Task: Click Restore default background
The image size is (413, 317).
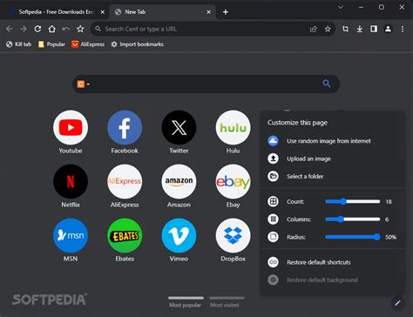Action: (332, 280)
